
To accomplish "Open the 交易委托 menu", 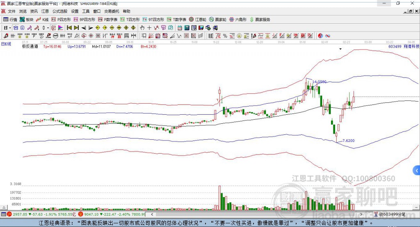I will pyautogui.click(x=112, y=11).
